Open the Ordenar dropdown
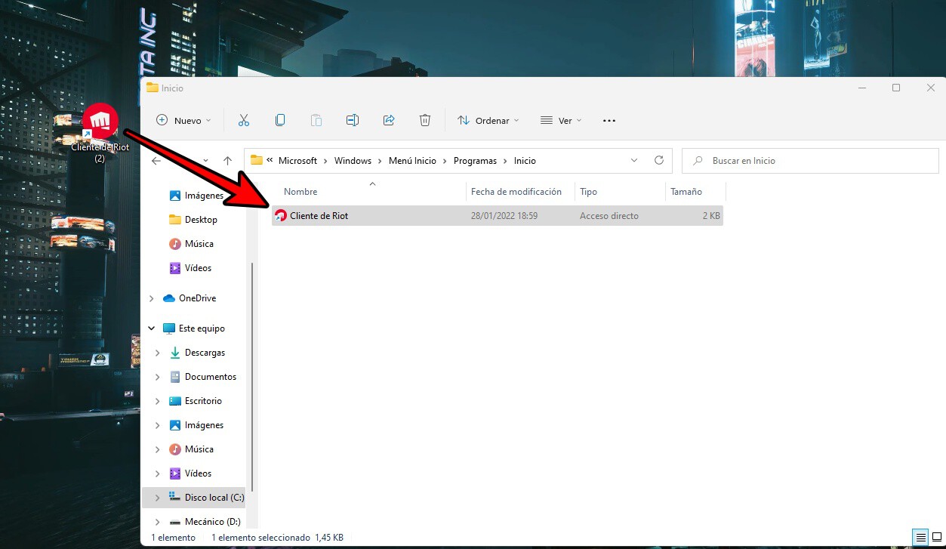946x549 pixels. click(488, 119)
